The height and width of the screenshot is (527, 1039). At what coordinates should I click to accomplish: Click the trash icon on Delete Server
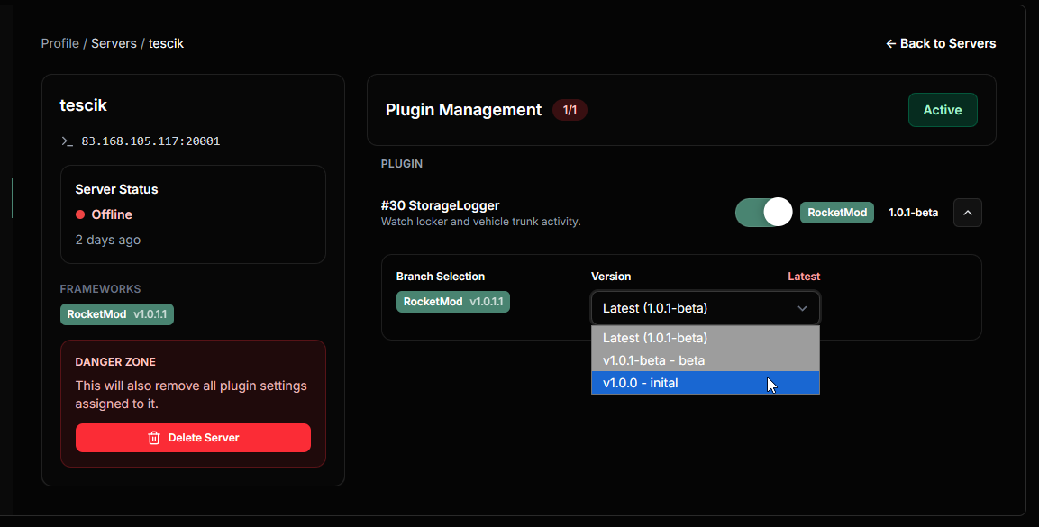click(154, 438)
